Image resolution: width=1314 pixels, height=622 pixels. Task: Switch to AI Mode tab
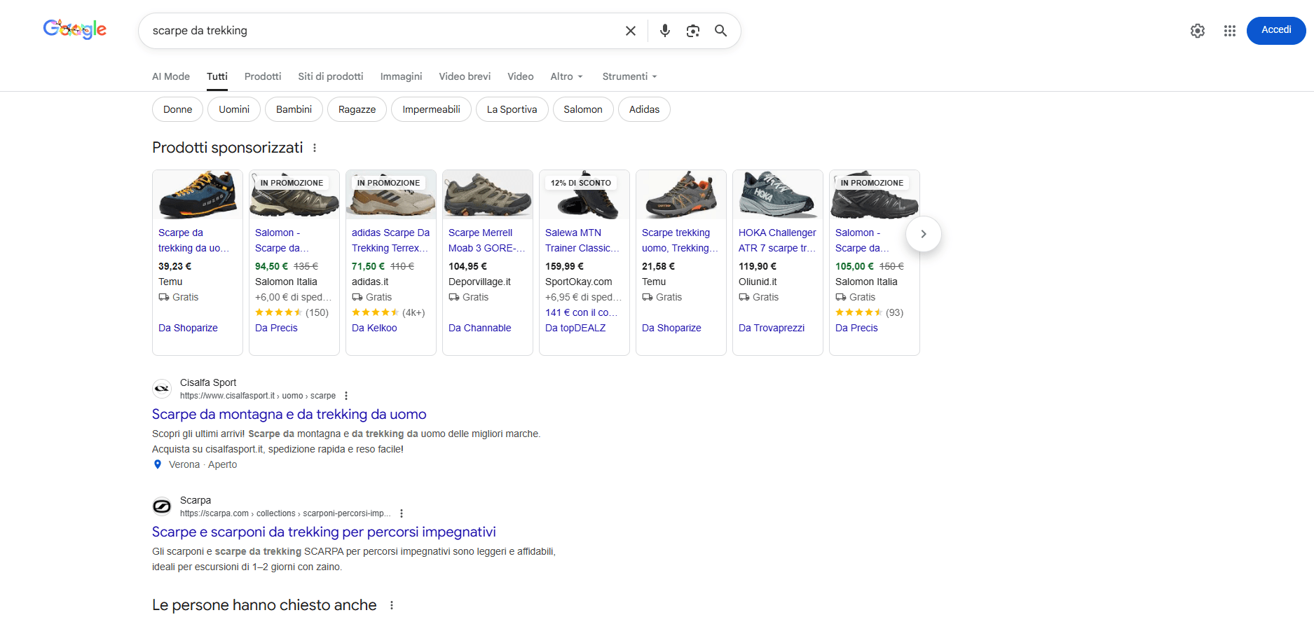171,76
